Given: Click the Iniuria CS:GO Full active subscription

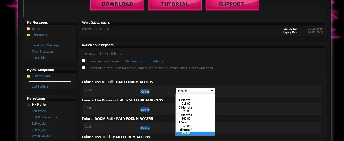Looking at the screenshot, I should pyautogui.click(x=95, y=29).
